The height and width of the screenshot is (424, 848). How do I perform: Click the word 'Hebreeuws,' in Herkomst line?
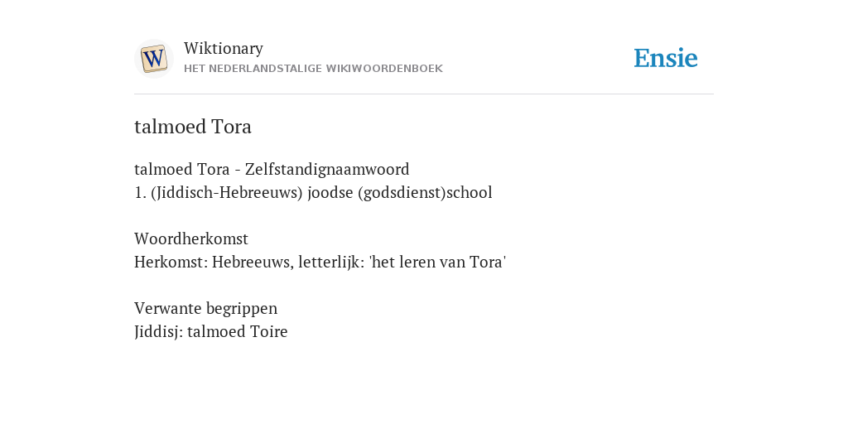253,262
